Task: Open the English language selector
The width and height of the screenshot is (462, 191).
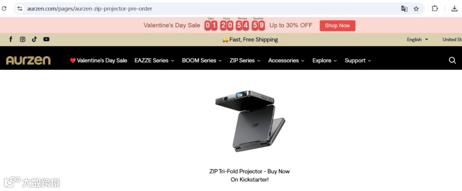Action: click(x=418, y=40)
